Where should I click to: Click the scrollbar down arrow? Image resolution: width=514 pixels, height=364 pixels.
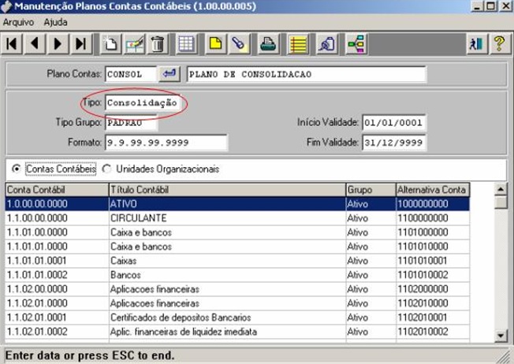click(501, 336)
